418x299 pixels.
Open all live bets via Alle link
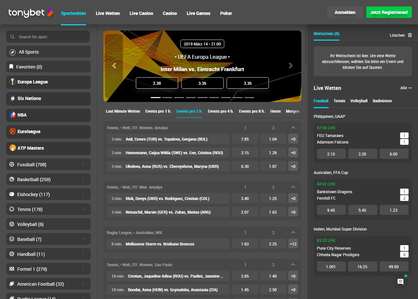coord(406,88)
